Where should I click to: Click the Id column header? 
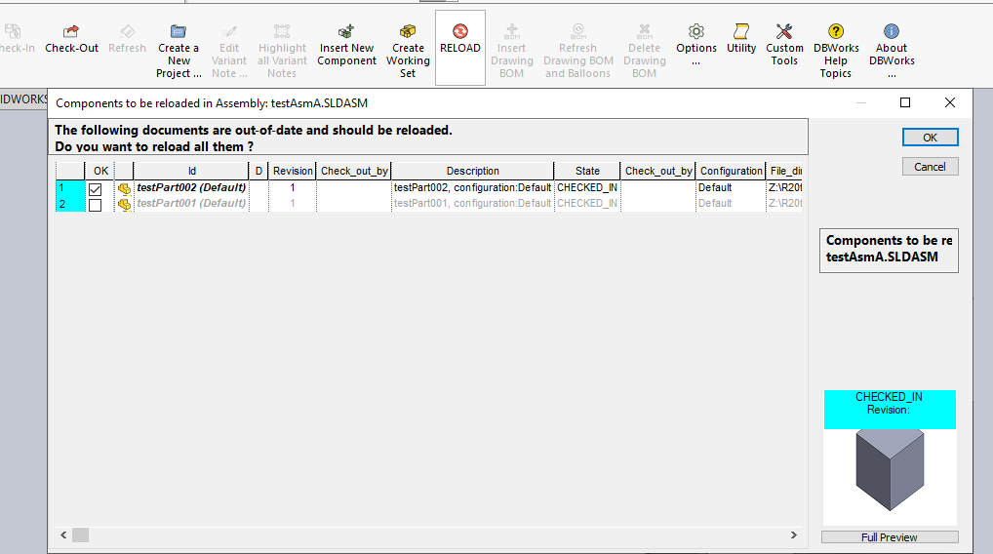[191, 171]
